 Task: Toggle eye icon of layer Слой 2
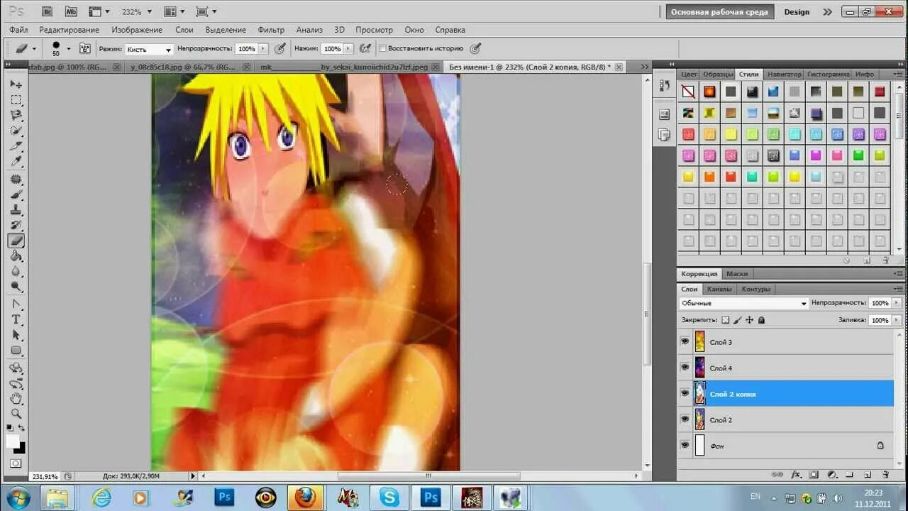point(685,419)
